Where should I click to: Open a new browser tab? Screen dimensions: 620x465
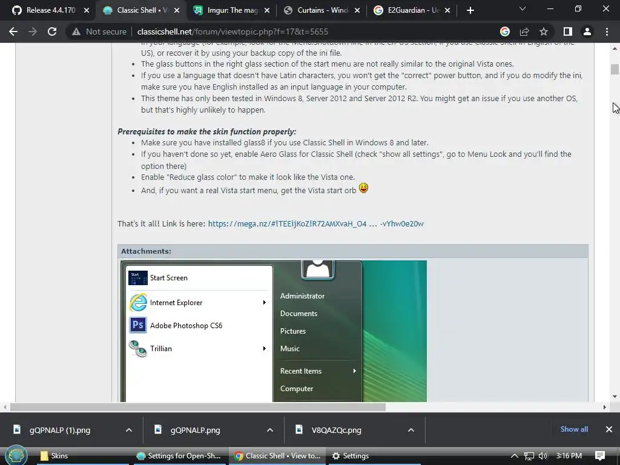click(x=470, y=10)
